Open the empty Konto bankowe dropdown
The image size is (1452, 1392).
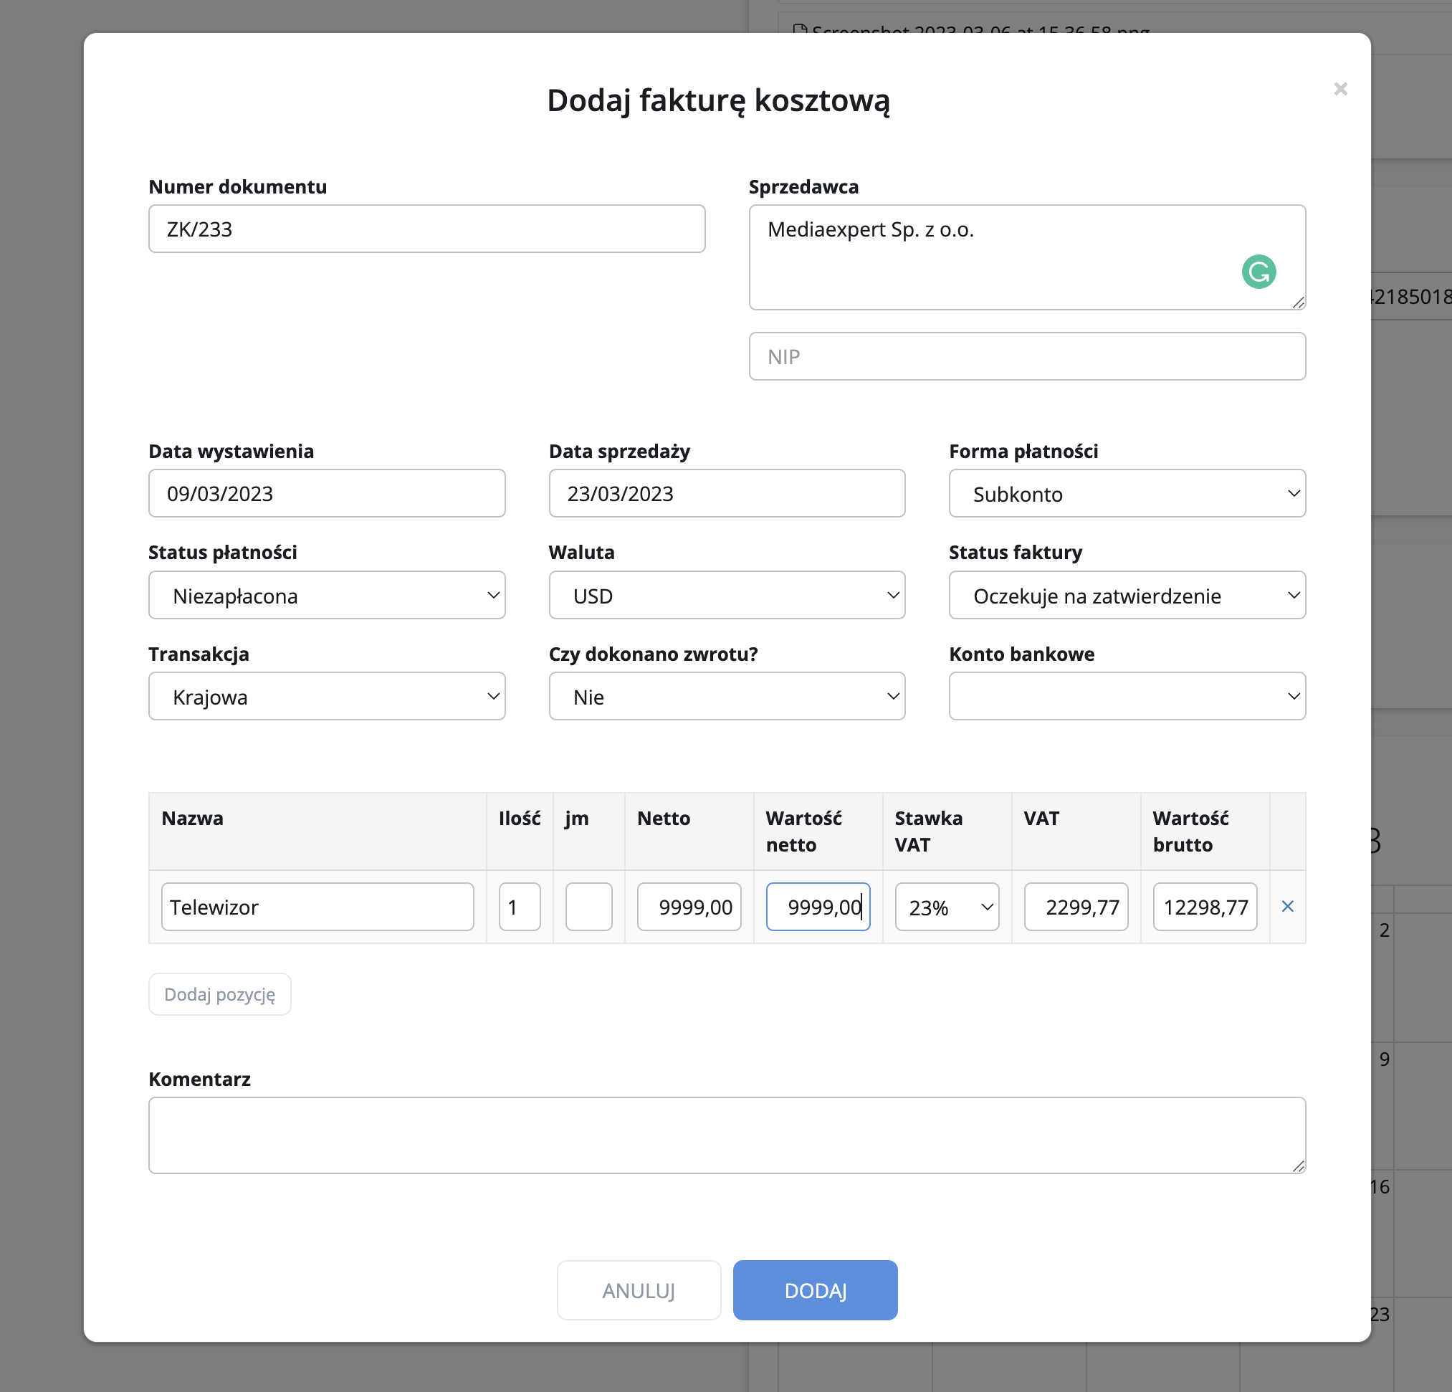(x=1126, y=697)
